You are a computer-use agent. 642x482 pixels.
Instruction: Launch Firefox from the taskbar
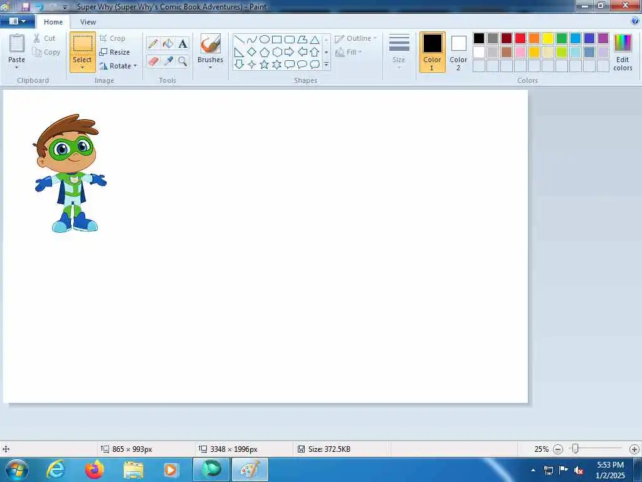point(95,469)
